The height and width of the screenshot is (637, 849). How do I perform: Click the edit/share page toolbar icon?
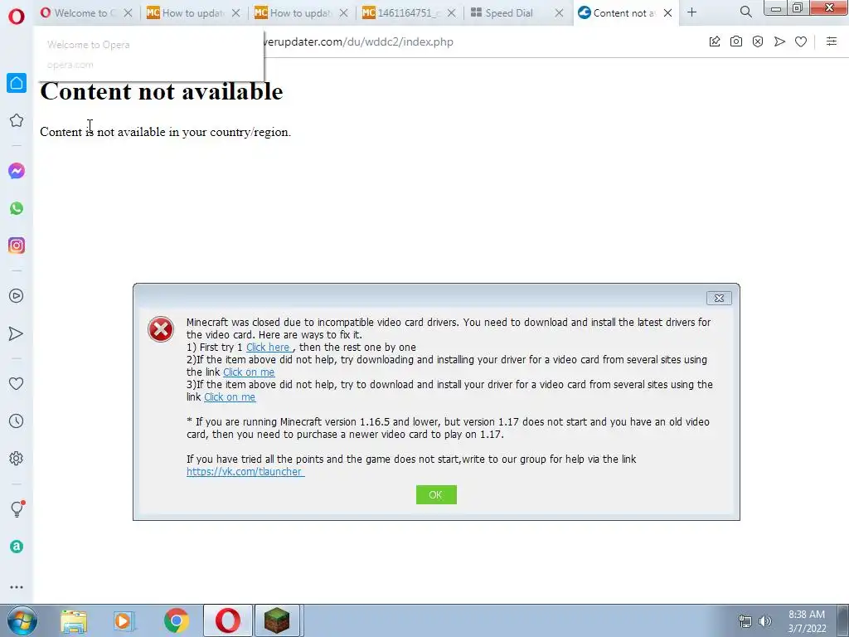pos(715,41)
